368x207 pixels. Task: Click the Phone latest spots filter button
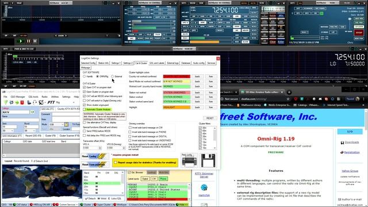pyautogui.click(x=163, y=179)
